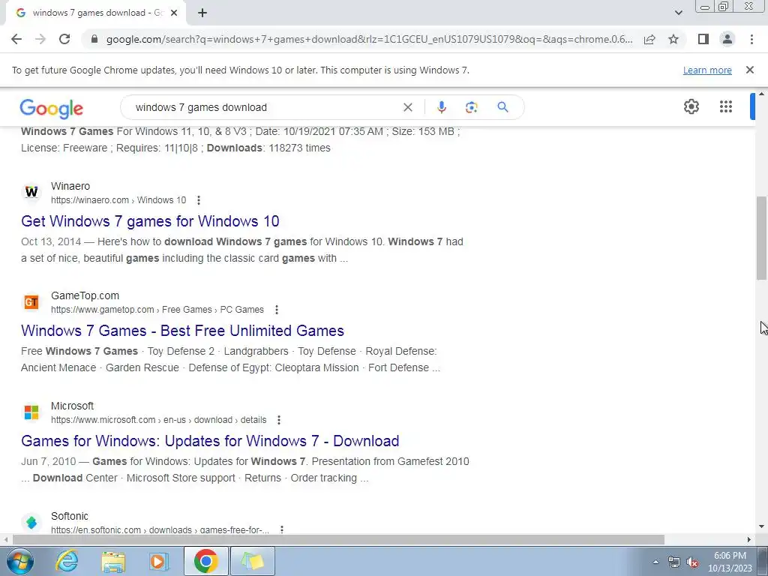Switch to the Chrome taskbar button

click(x=205, y=561)
